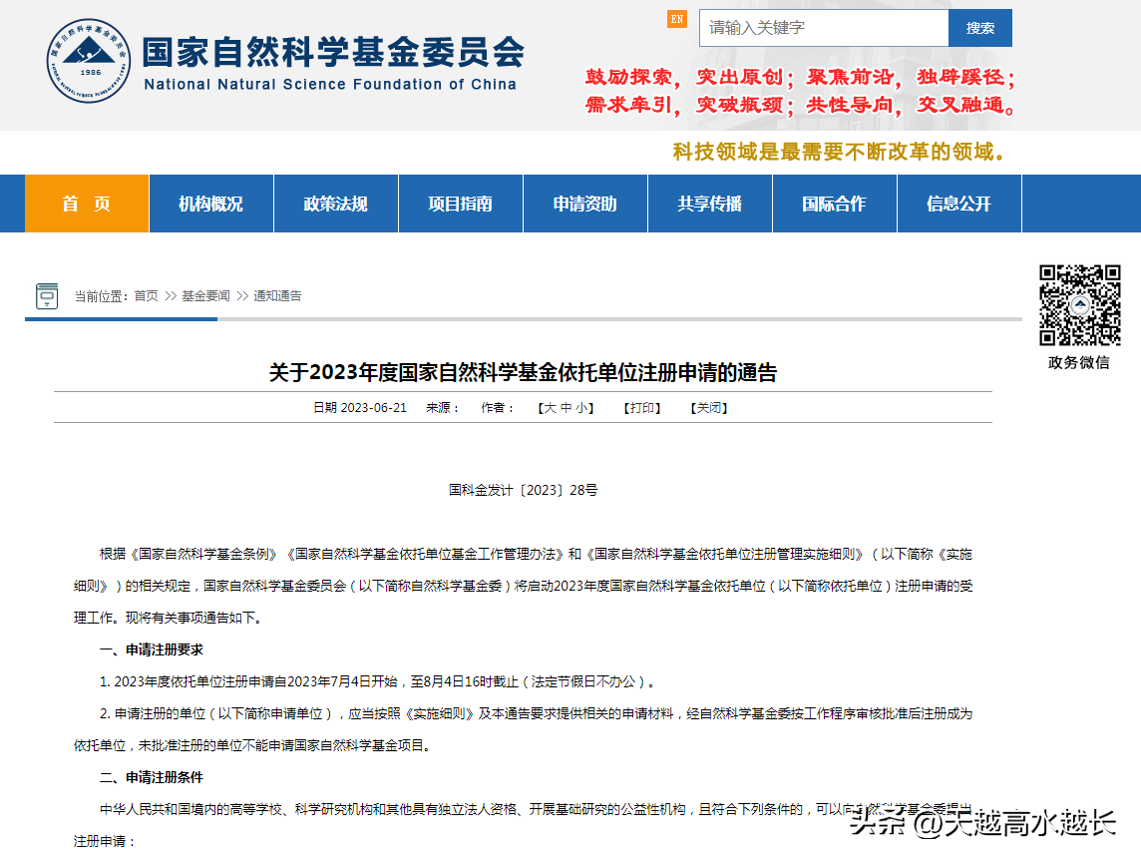
Task: Open the 申请资助 navigation menu
Action: click(x=585, y=204)
